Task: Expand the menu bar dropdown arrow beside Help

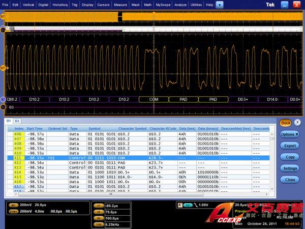Action: click(219, 4)
